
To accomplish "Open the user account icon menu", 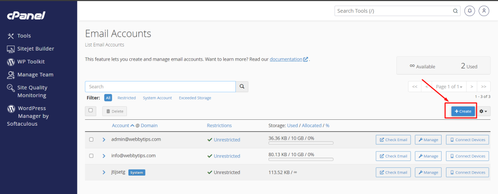I will click(x=483, y=11).
